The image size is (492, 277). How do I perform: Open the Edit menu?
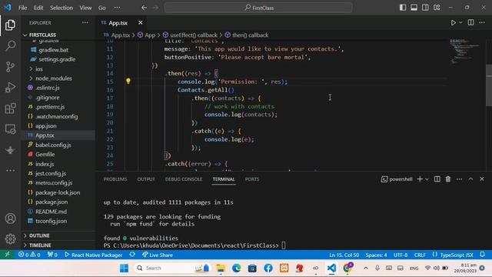click(x=38, y=8)
